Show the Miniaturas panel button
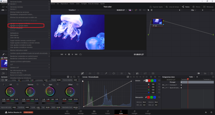Viewport: 215px width, 115px height. click(x=208, y=7)
